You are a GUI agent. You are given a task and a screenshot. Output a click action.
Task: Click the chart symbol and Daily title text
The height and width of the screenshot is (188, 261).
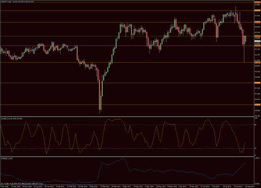coord(6,2)
